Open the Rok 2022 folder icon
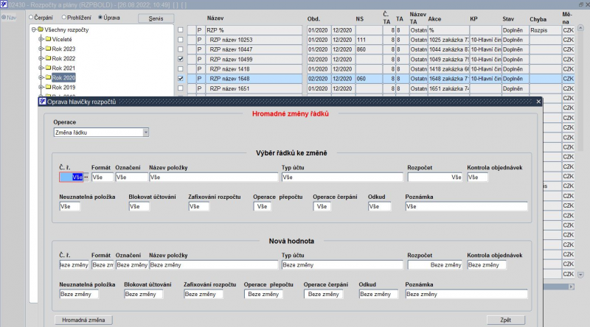This screenshot has width=590, height=327. pos(48,58)
